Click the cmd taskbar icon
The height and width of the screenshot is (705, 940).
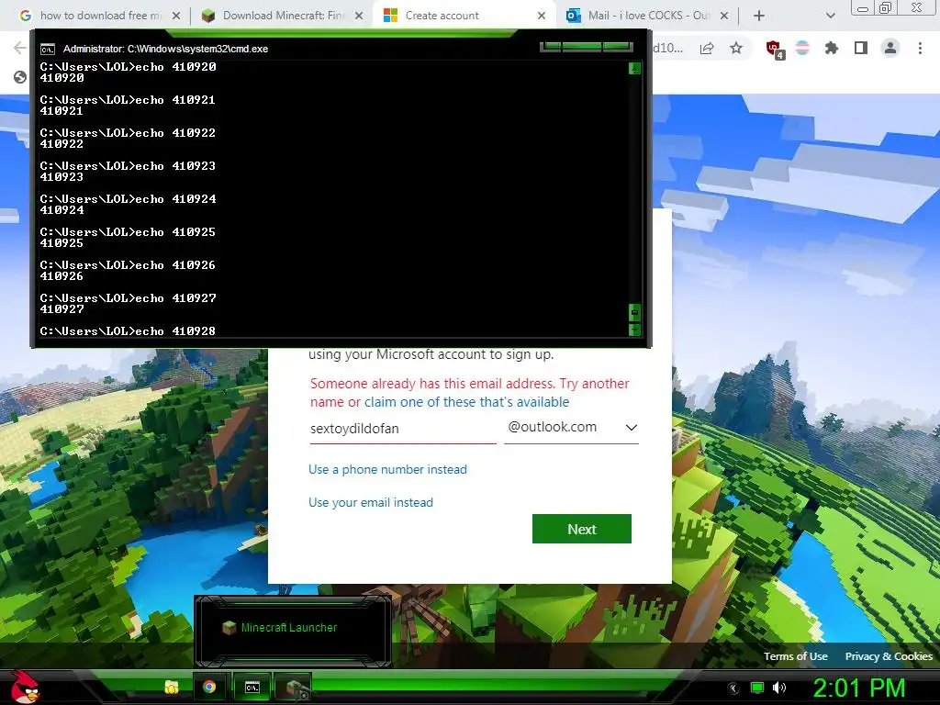(x=252, y=687)
